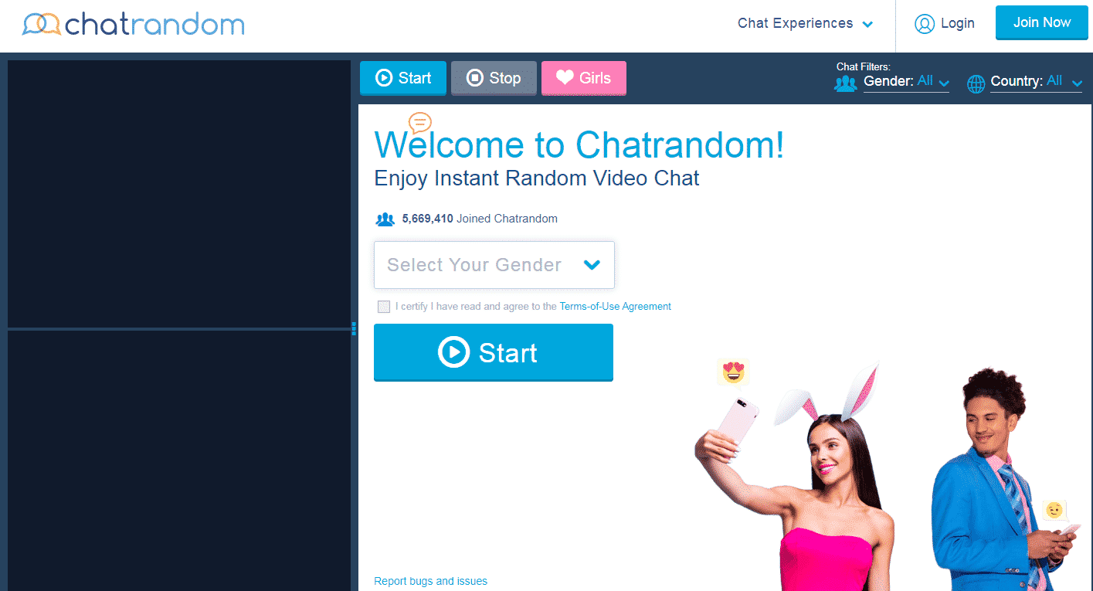Screen dimensions: 1093x591
Task: Click the orange chat bubble icon above Welcome
Action: pos(420,123)
